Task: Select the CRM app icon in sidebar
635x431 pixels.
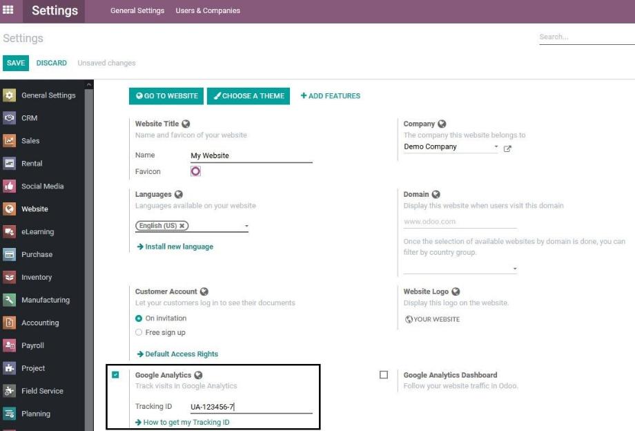Action: click(x=10, y=117)
